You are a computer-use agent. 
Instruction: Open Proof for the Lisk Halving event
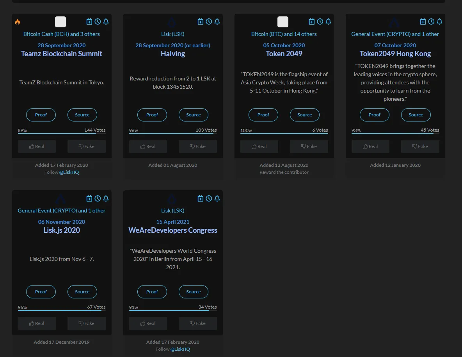(152, 115)
